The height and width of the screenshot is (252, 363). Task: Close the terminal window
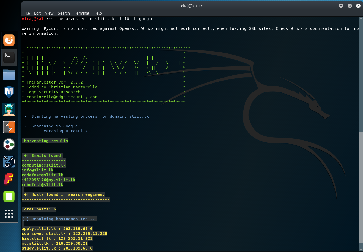pyautogui.click(x=358, y=6)
